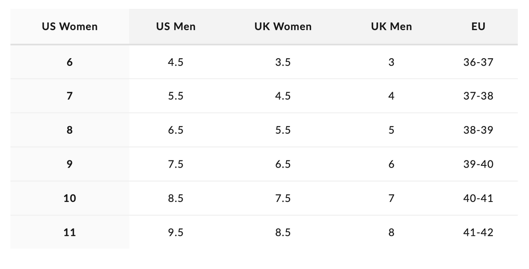Click the UK Men column header
529x269 pixels.
tap(391, 26)
